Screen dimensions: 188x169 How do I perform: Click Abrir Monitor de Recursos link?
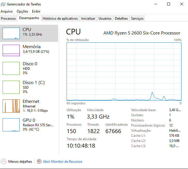pos(63,162)
